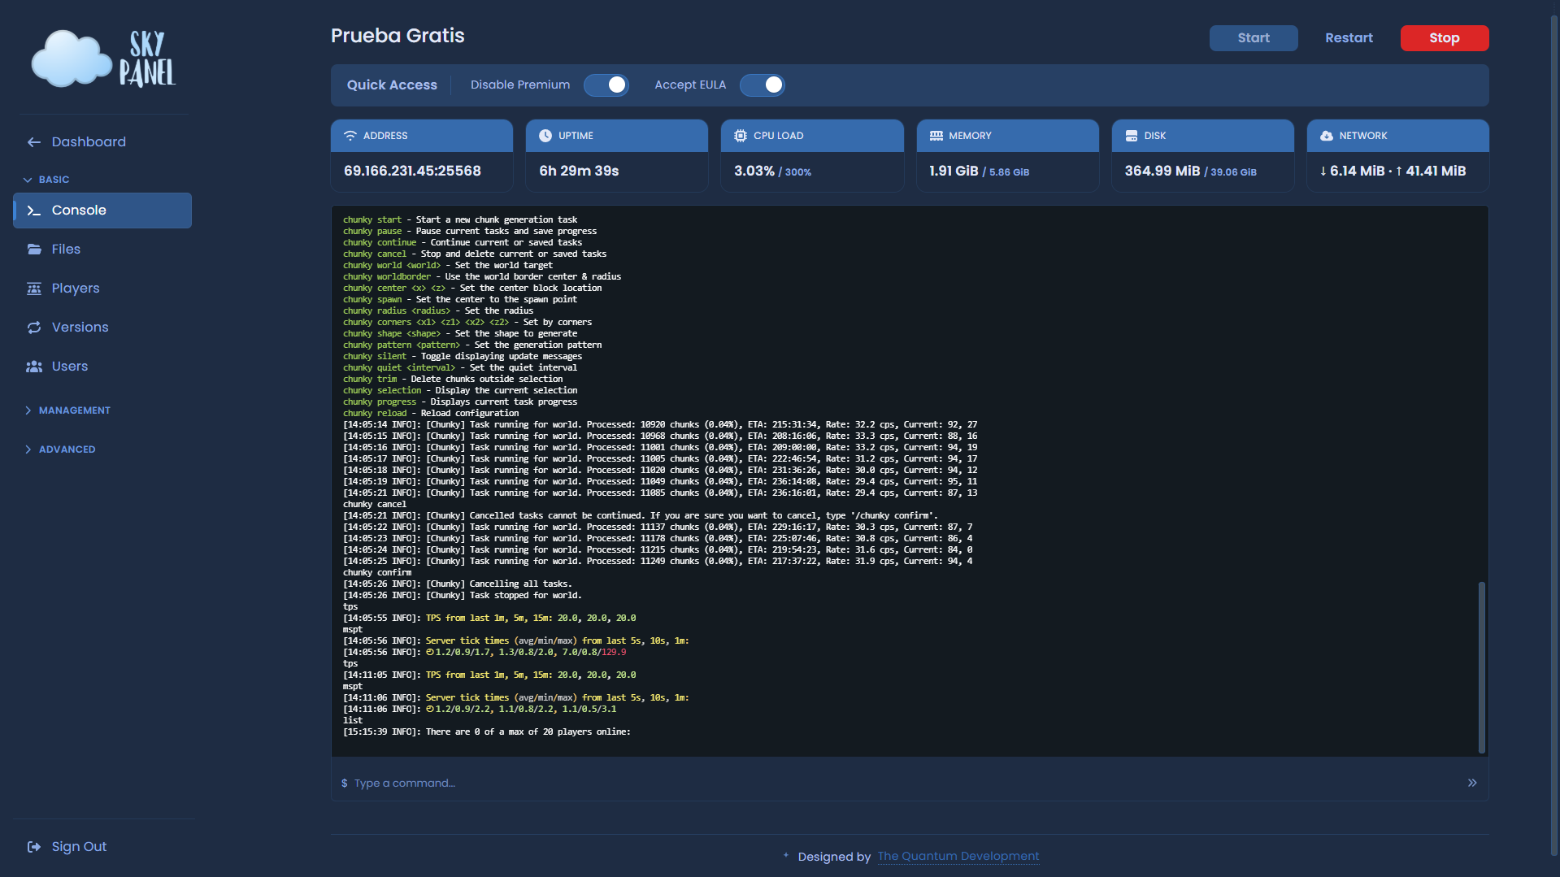Click the Sky Panel cloud logo
The width and height of the screenshot is (1560, 877).
tap(103, 59)
